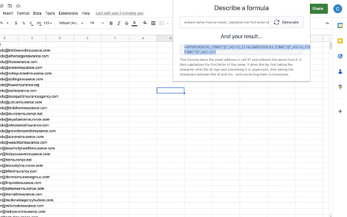Select column C header
347x217 pixels.
tap(32, 38)
